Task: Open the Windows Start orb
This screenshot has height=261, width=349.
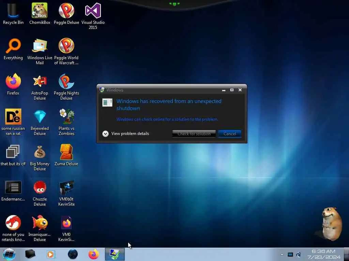Action: pyautogui.click(x=9, y=254)
